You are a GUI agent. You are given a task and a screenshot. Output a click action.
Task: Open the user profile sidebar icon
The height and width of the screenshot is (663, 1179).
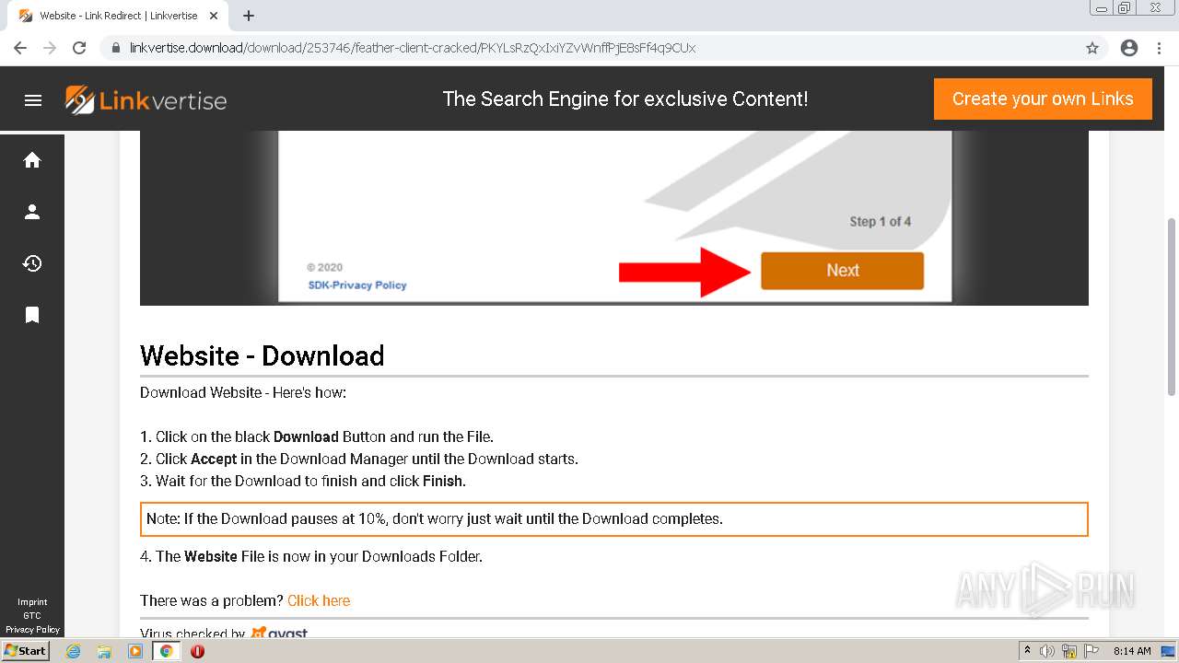(x=32, y=212)
